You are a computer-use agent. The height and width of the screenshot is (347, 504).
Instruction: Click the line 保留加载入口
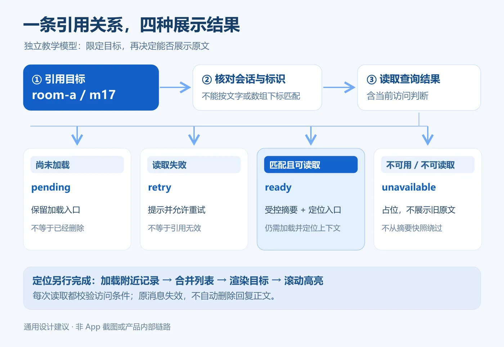(55, 210)
